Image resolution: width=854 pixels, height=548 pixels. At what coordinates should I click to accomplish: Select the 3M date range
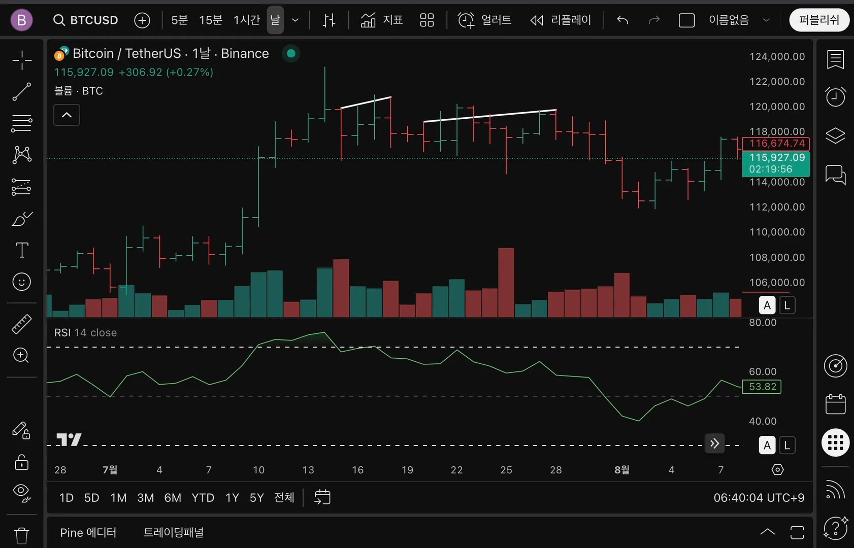pyautogui.click(x=145, y=498)
